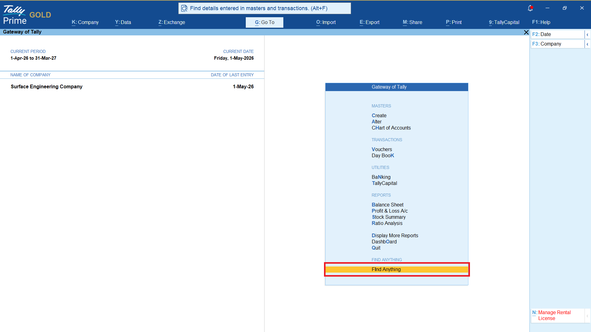This screenshot has height=332, width=591.
Task: Expand the F2: Date chevron
Action: tap(587, 34)
